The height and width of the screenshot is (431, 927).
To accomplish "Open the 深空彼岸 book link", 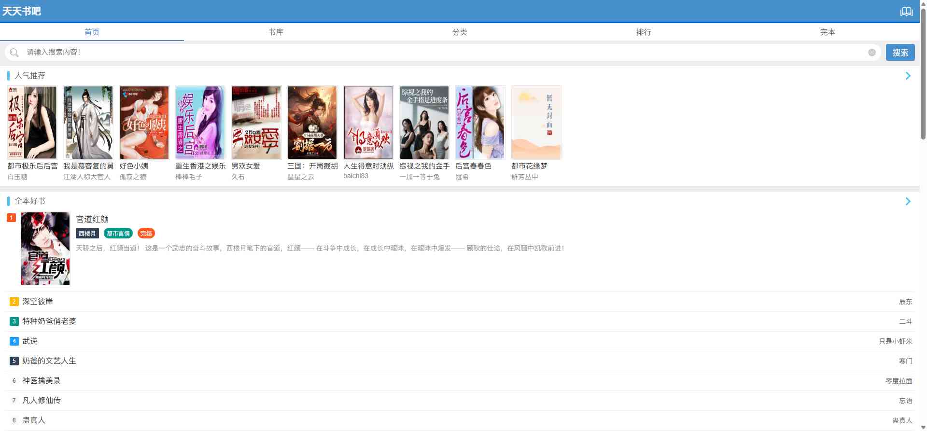I will pos(38,302).
